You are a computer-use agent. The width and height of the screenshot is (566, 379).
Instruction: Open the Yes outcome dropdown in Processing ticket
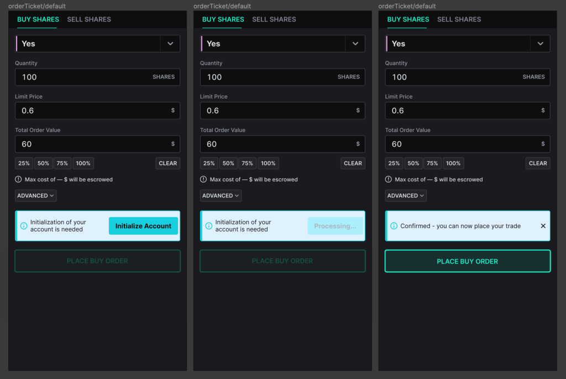282,44
